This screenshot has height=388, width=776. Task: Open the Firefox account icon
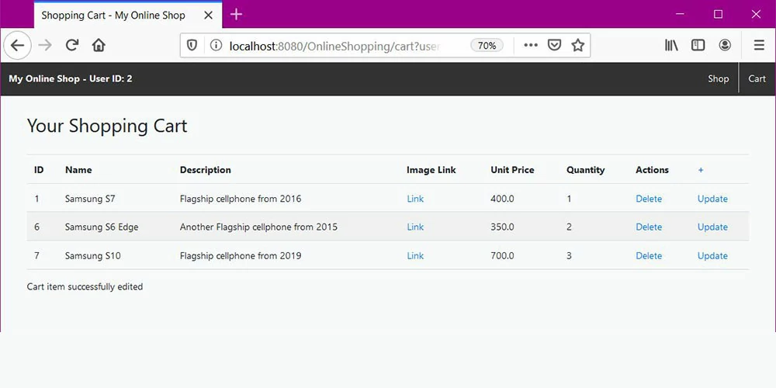[725, 46]
